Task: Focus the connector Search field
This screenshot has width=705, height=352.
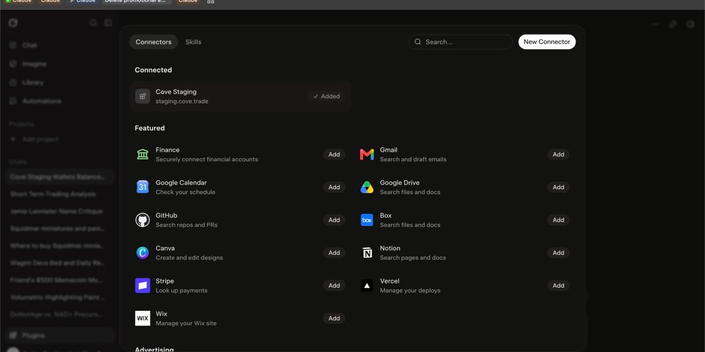Action: pos(460,42)
